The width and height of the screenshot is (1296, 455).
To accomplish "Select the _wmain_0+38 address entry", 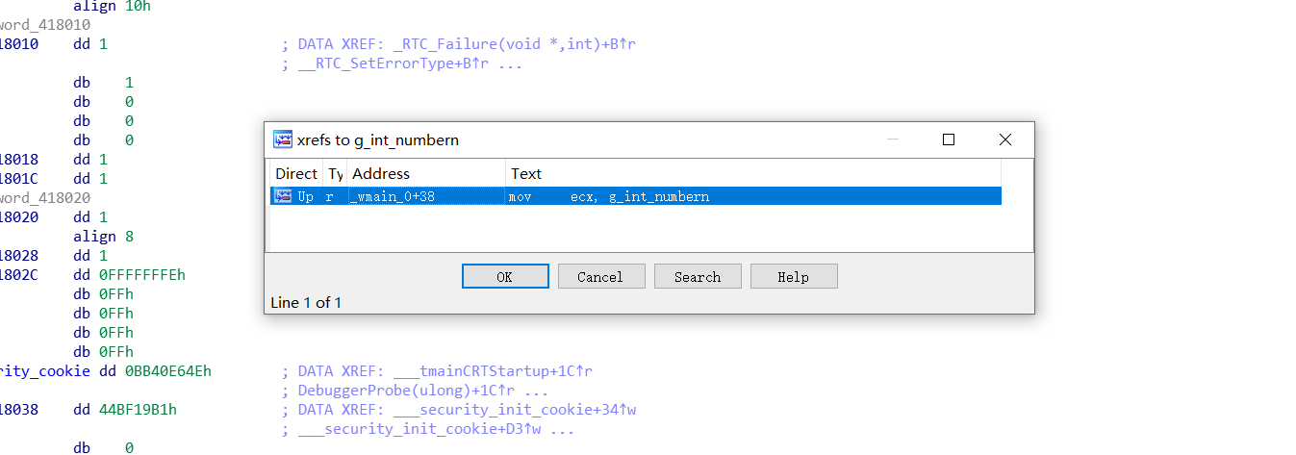I will click(x=394, y=196).
